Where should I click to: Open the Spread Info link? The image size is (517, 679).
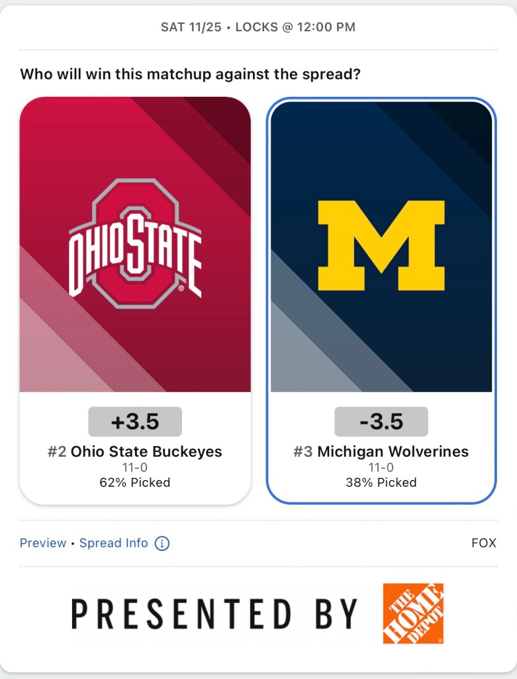(x=114, y=543)
